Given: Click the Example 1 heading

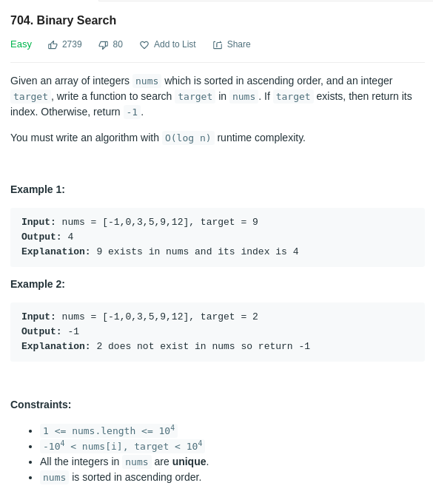Looking at the screenshot, I should coord(38,189).
